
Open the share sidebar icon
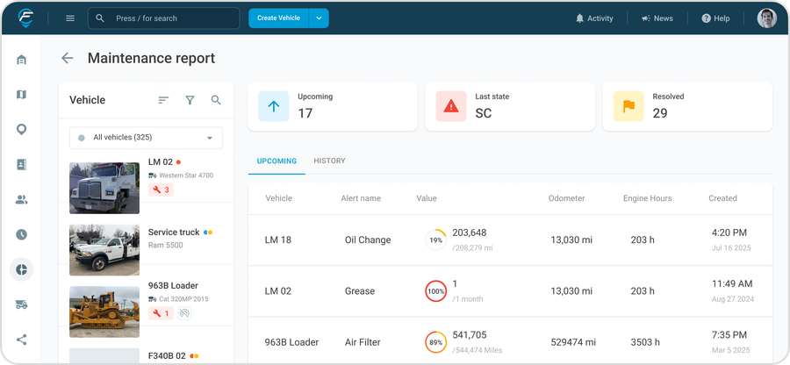[x=21, y=340]
